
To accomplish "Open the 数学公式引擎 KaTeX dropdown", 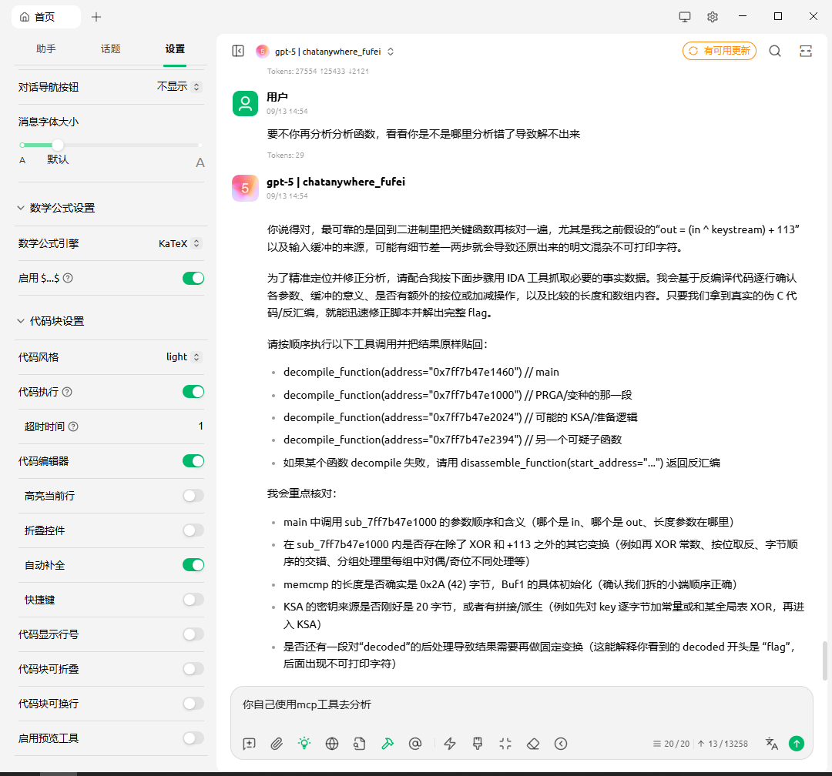I will click(179, 243).
